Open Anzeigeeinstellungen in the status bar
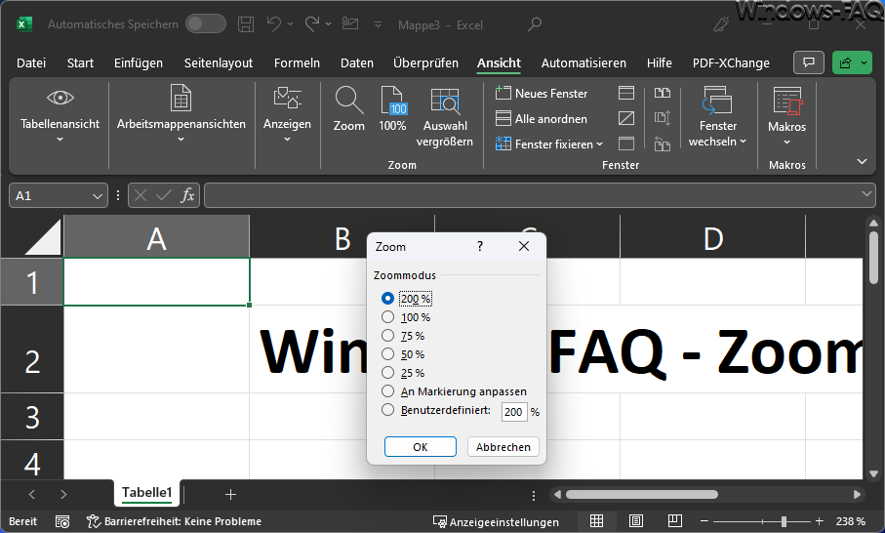 click(496, 521)
